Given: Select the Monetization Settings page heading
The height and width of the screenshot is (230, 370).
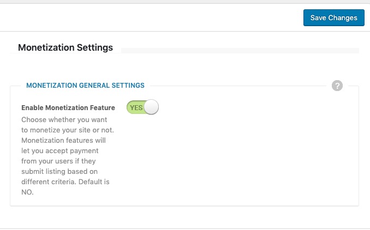Looking at the screenshot, I should (65, 47).
